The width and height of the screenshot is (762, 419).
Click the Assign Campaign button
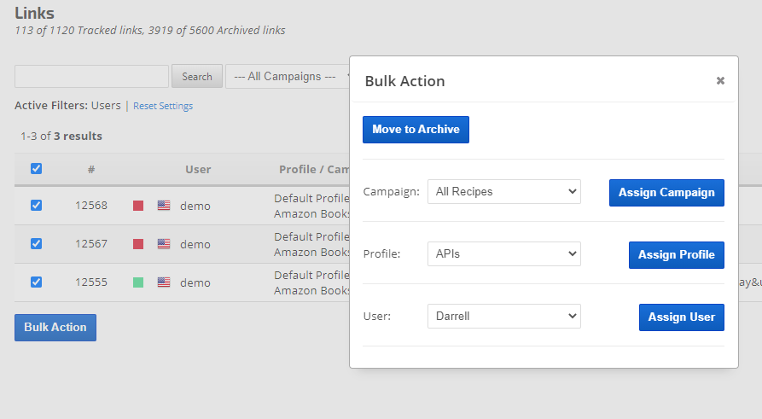coord(666,193)
